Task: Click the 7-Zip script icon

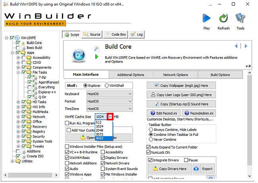Action: [35, 77]
